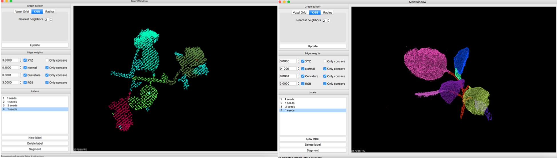
Task: Select label 1 in right window's Labels list
Action: pos(289,99)
